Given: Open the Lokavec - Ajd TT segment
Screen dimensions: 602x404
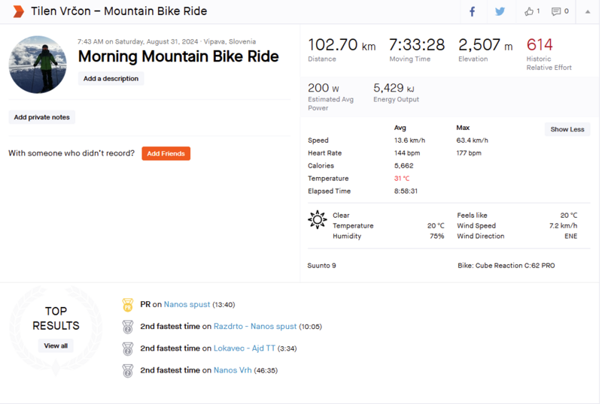Looking at the screenshot, I should click(x=245, y=348).
